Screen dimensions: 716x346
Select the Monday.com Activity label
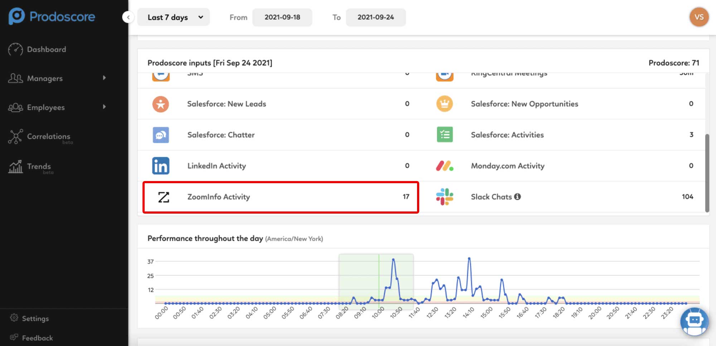[508, 166]
